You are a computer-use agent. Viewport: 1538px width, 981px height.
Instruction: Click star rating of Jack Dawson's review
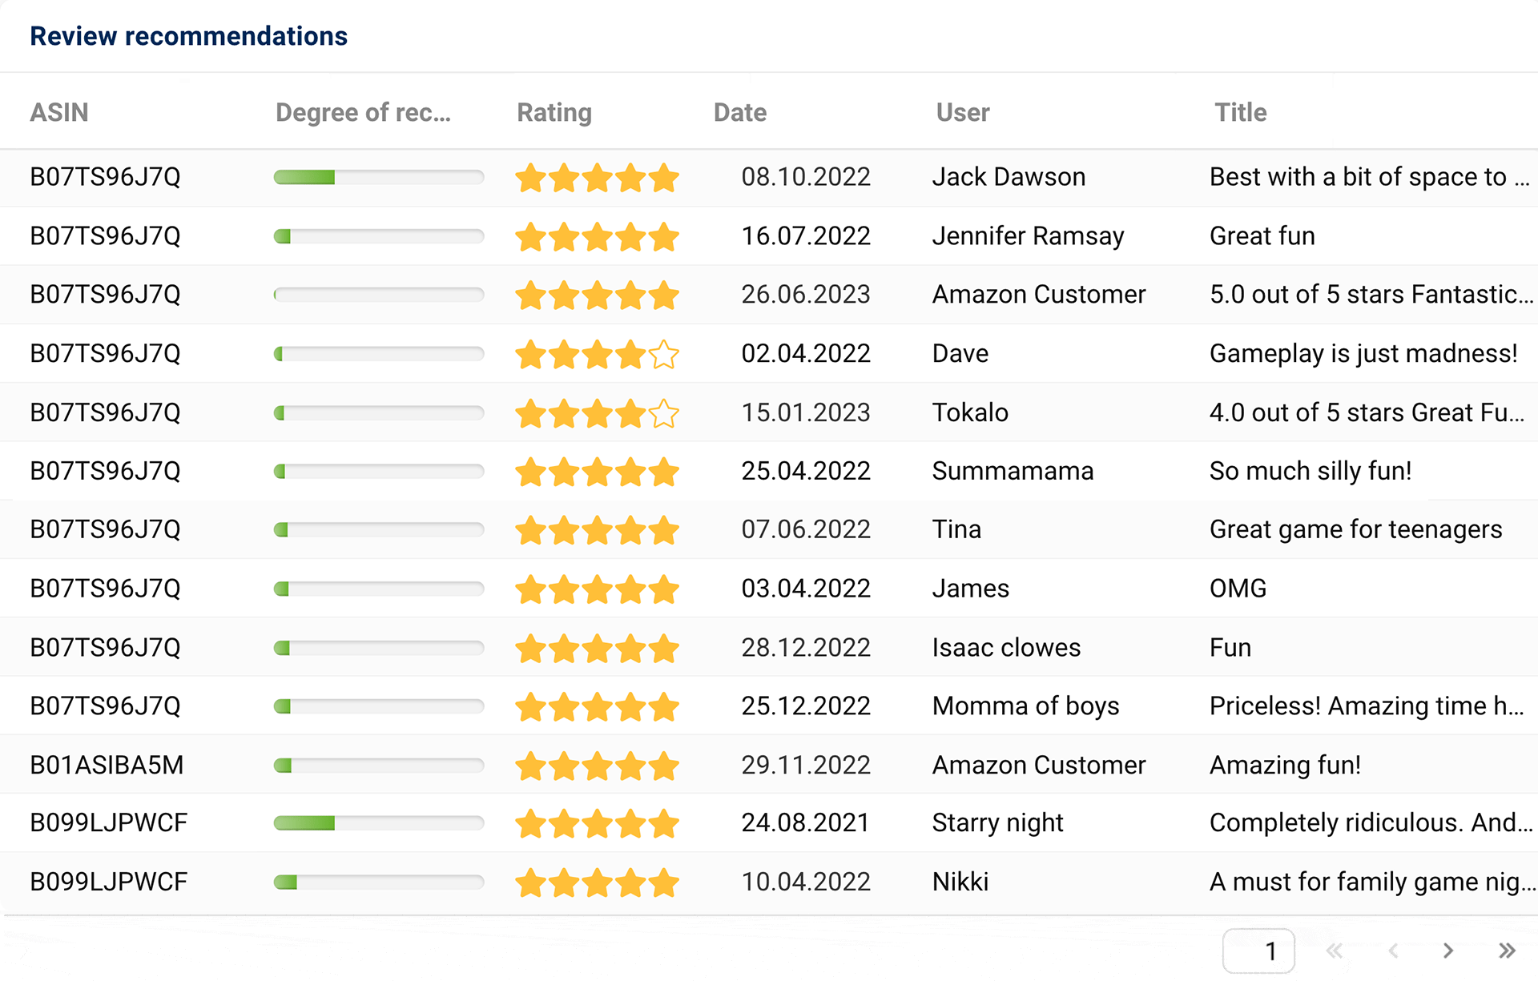pyautogui.click(x=597, y=177)
